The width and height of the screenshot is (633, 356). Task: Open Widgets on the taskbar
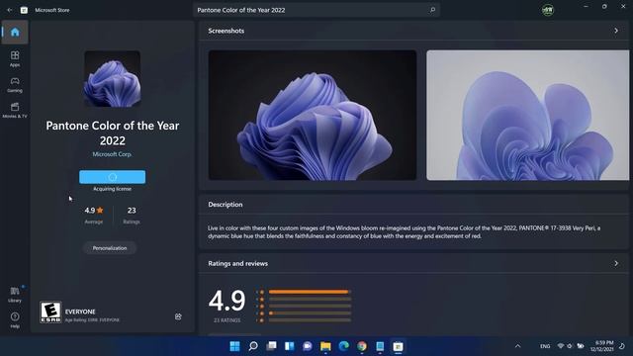point(290,346)
